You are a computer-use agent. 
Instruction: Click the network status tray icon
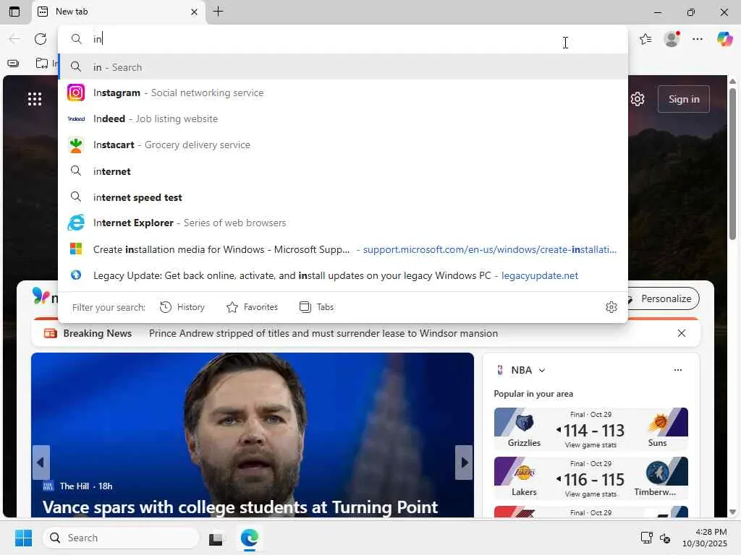pos(646,538)
